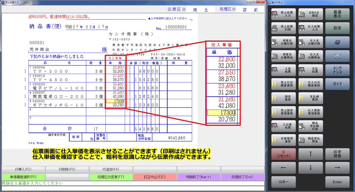Open 支払伝票 (payment slip) entry
This screenshot has height=192, width=355.
point(311,70)
